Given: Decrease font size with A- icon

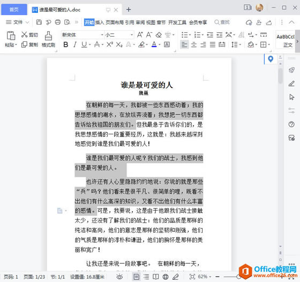Looking at the screenshot, I should click(149, 35).
